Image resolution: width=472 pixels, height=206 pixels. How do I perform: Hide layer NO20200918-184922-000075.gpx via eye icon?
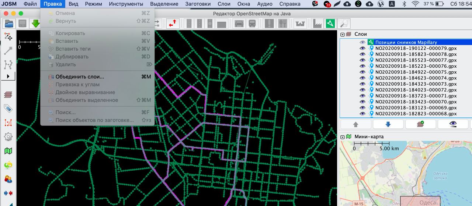pyautogui.click(x=362, y=72)
